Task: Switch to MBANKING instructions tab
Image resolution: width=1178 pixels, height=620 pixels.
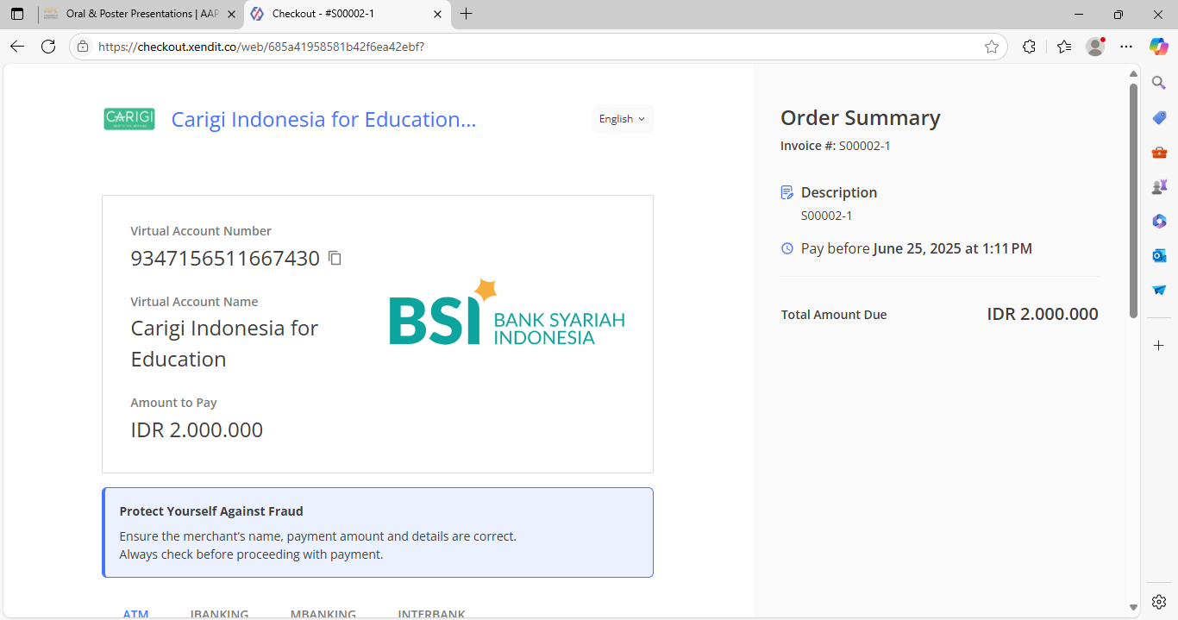Action: tap(323, 614)
